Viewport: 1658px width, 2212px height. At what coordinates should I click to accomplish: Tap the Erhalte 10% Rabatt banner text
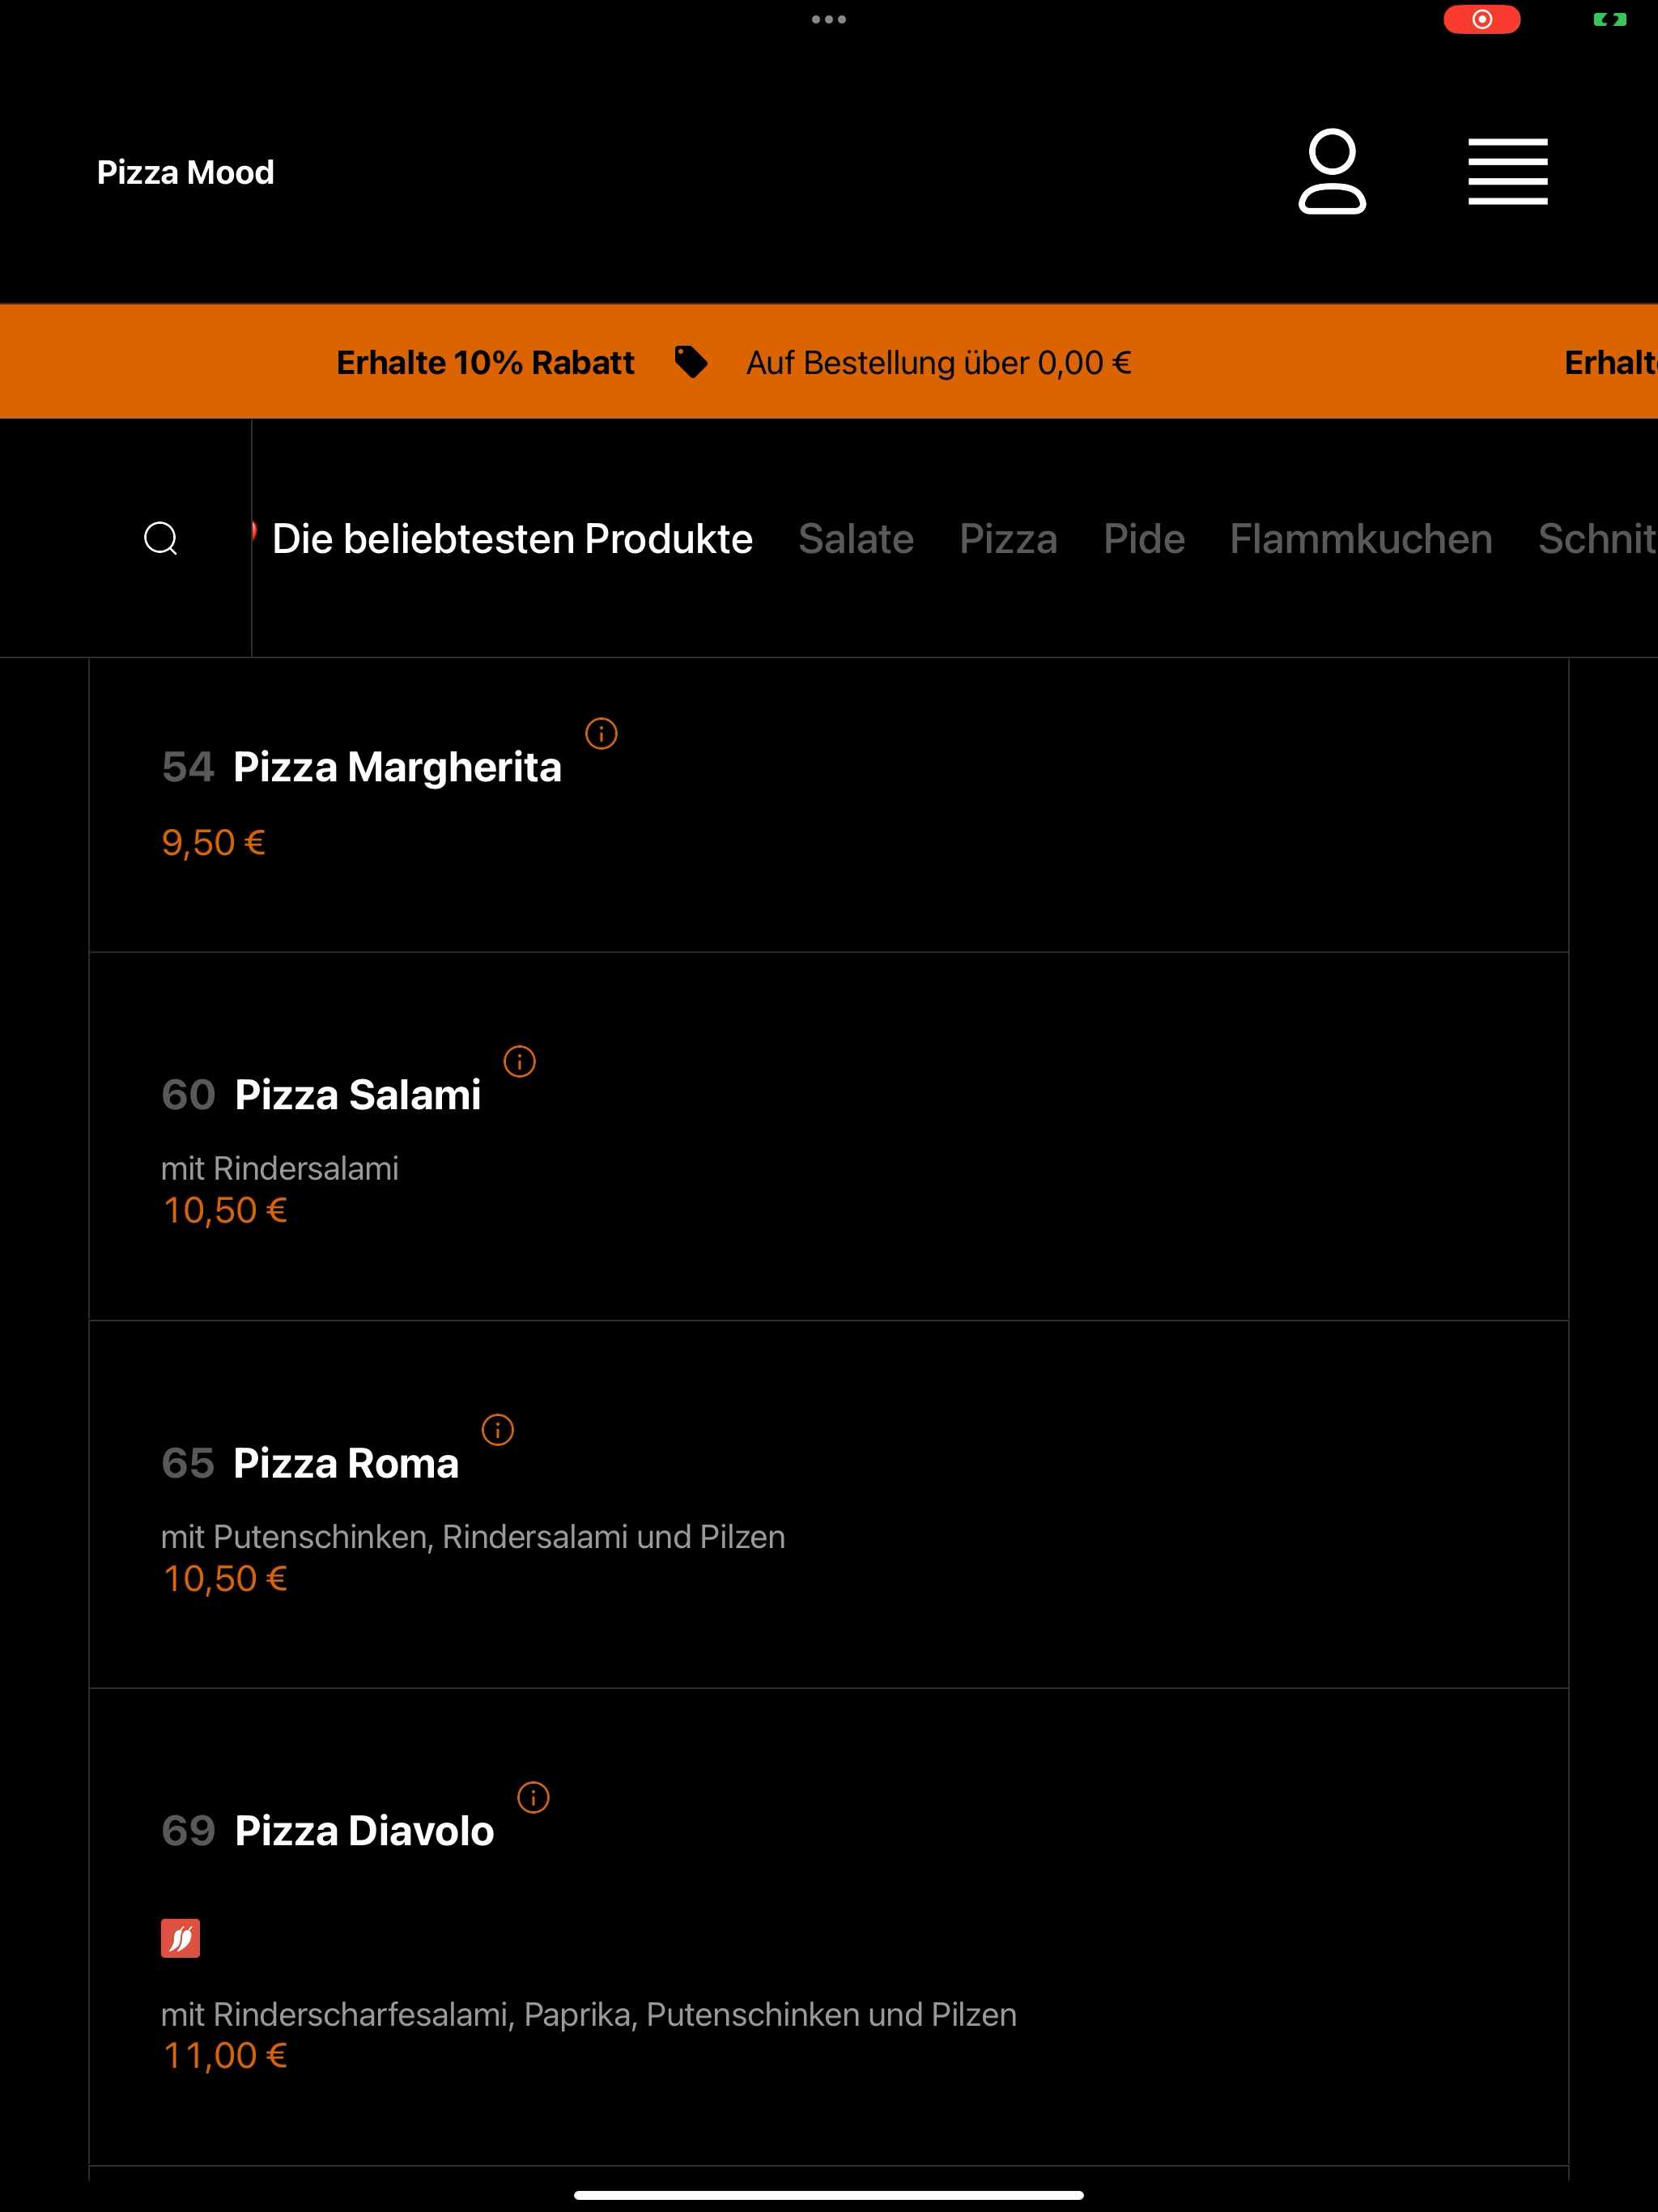[485, 362]
